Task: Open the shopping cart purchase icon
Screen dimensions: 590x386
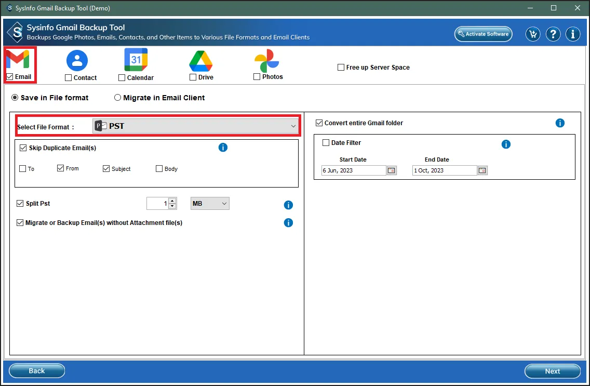Action: 533,34
